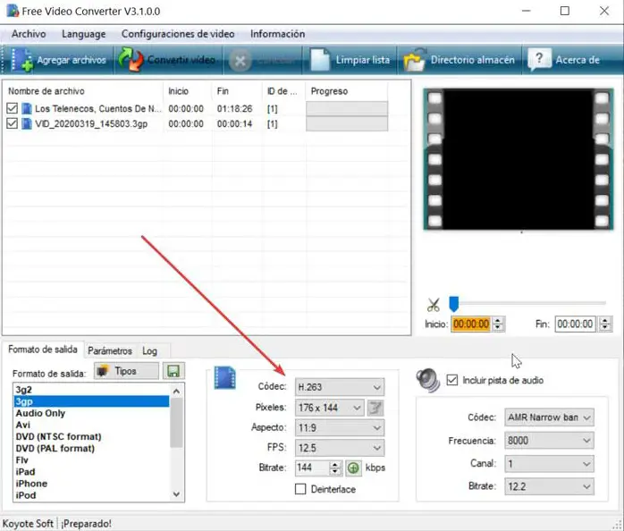Click the green save format icon
The width and height of the screenshot is (624, 531).
pyautogui.click(x=173, y=371)
